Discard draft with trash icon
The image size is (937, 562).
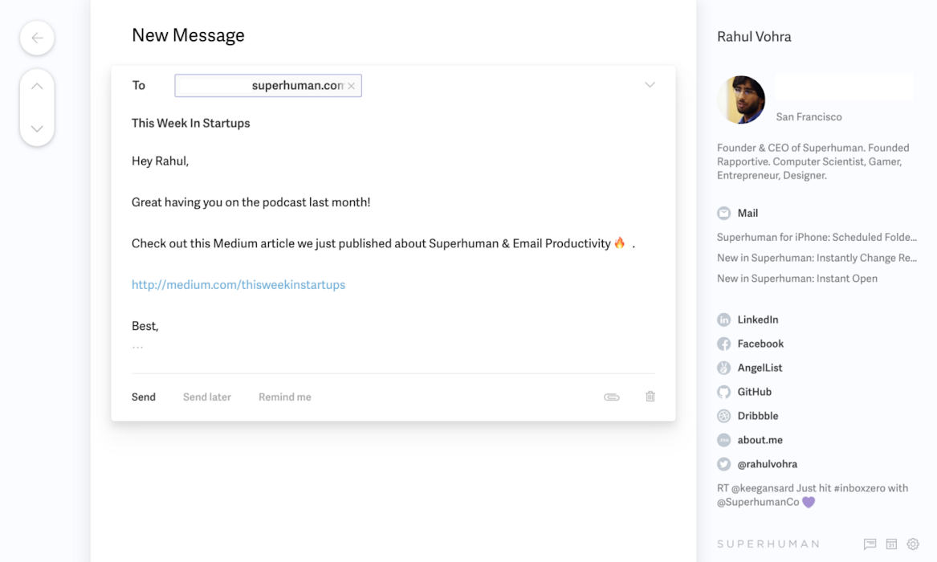tap(650, 397)
